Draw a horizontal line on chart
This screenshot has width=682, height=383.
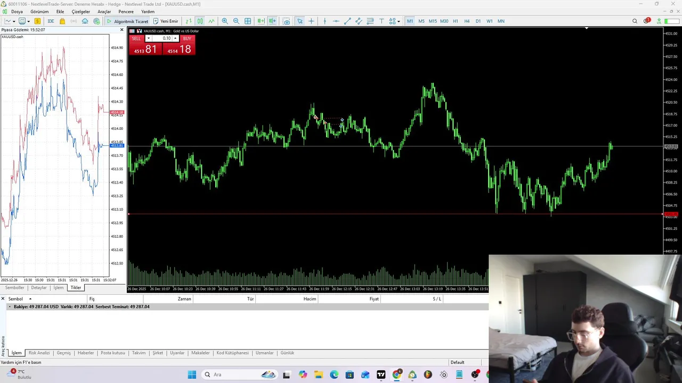coord(336,21)
